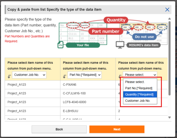Viewport: 177px width, 138px height.
Task: Click the blue 'Do not use' bubble
Action: tap(144, 37)
